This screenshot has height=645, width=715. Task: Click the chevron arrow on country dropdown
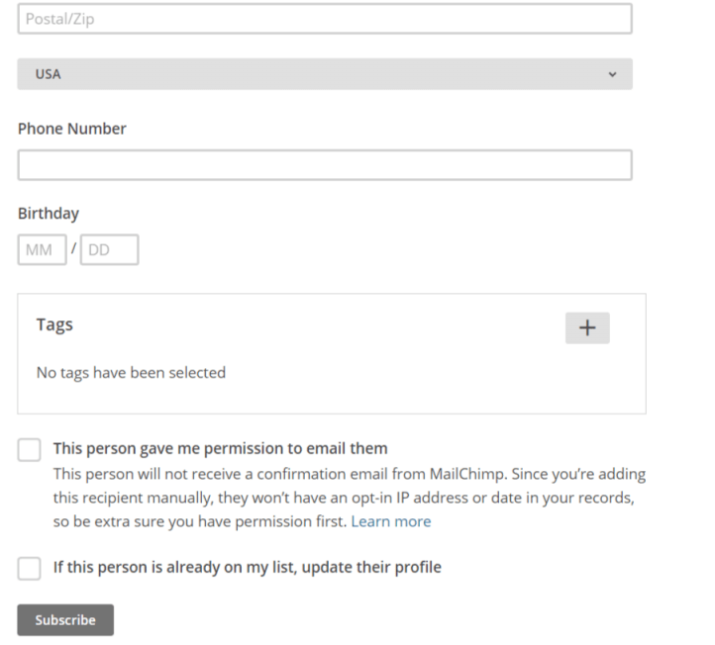click(612, 74)
